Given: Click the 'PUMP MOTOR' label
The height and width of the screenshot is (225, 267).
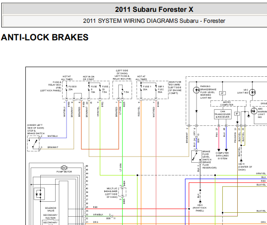Looking at the screenshot, I should (x=64, y=171).
